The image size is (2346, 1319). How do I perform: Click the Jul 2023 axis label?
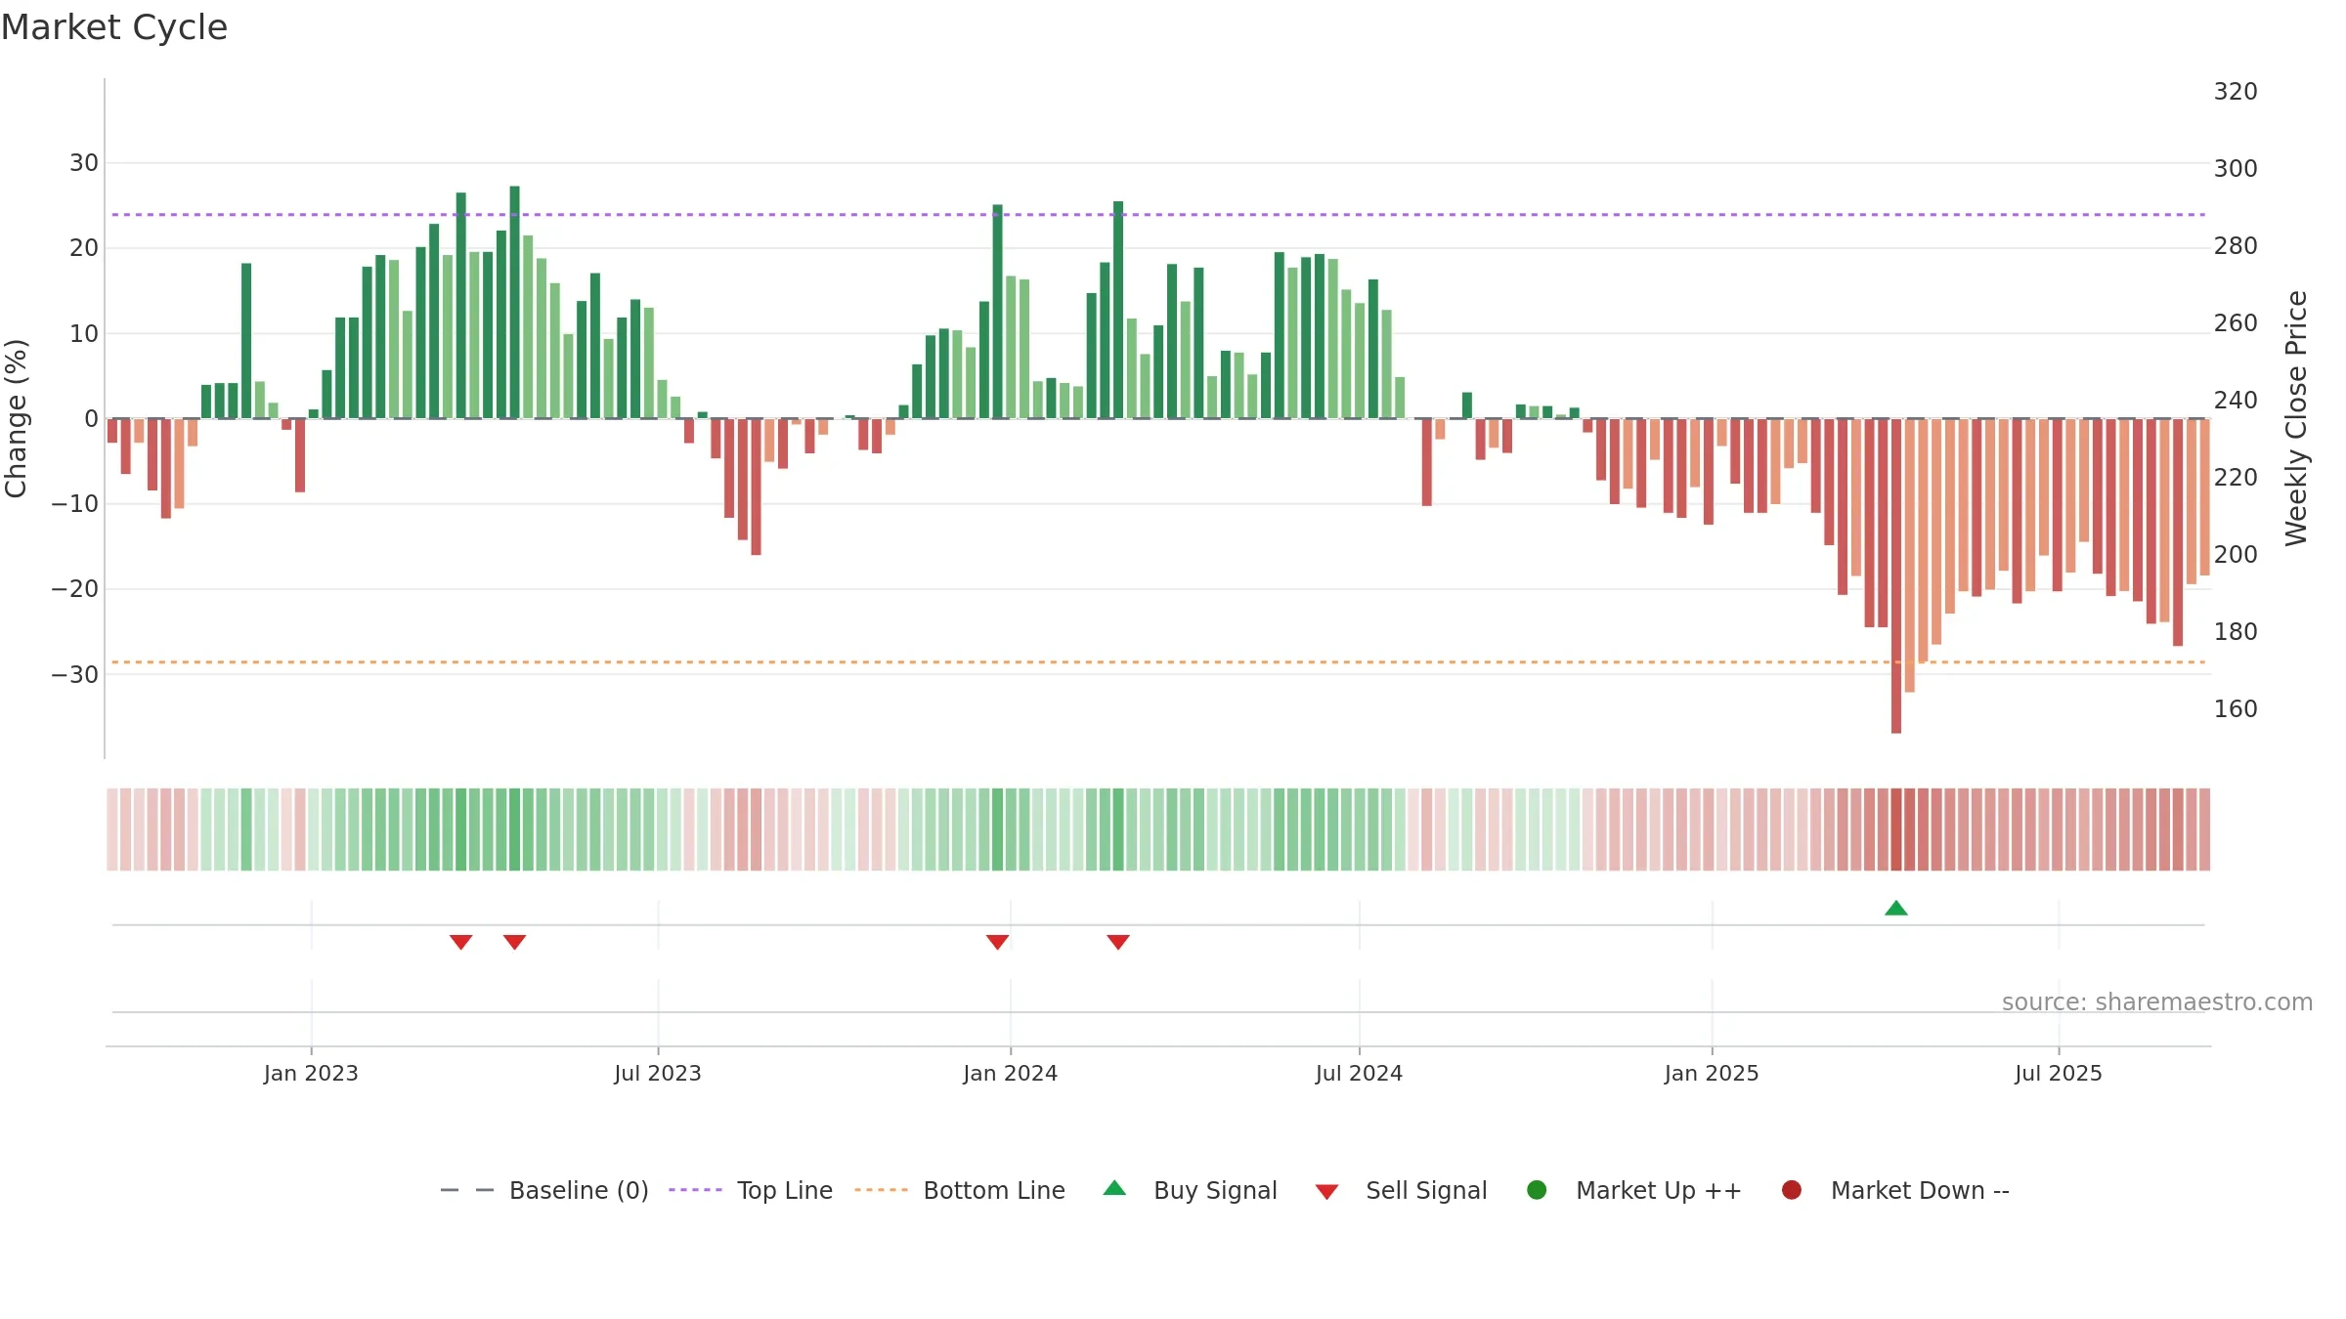click(658, 1074)
